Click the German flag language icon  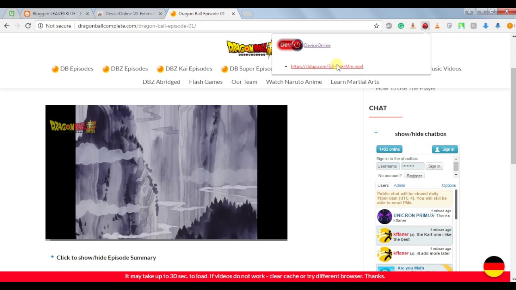click(x=494, y=266)
